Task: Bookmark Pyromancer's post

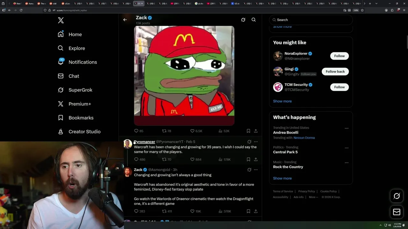Action: (248, 159)
